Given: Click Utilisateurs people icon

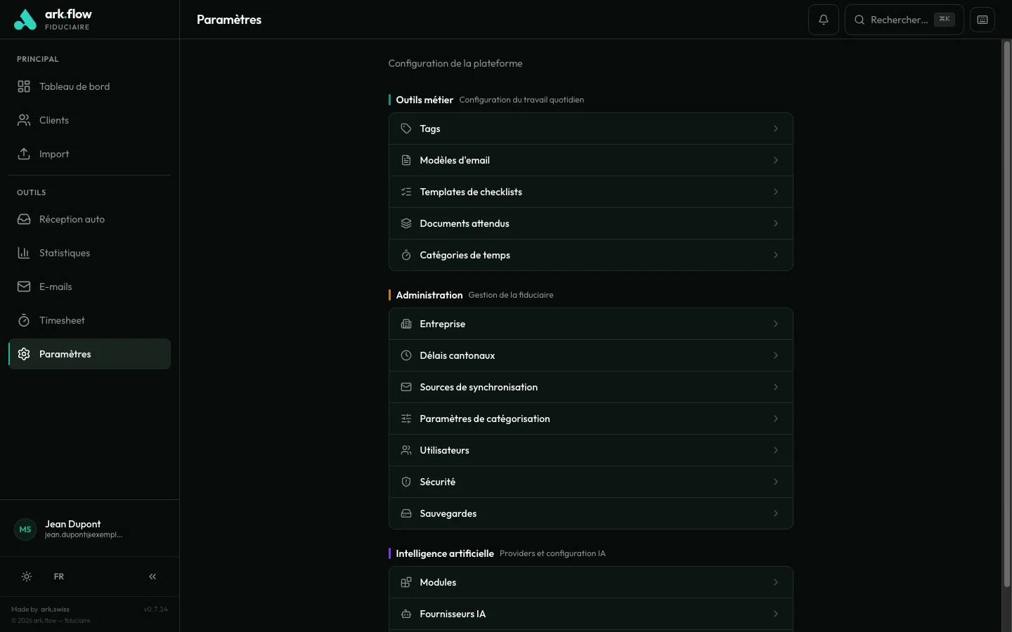Looking at the screenshot, I should [406, 450].
